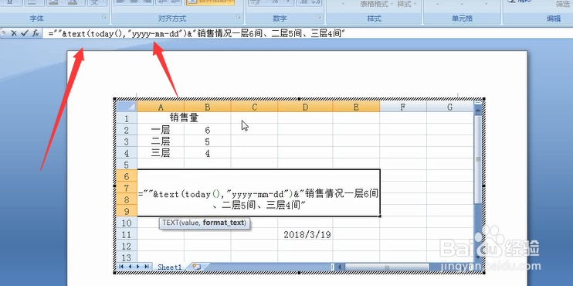Select row 10 header
Viewport: 573px width, 286px height.
click(127, 223)
